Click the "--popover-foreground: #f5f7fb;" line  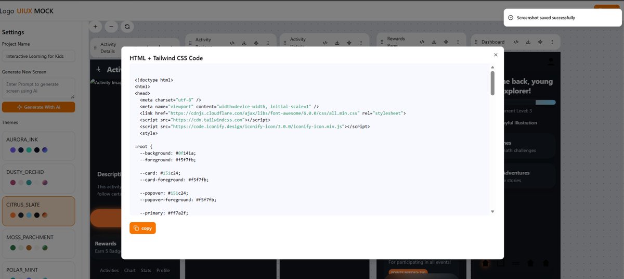point(179,199)
